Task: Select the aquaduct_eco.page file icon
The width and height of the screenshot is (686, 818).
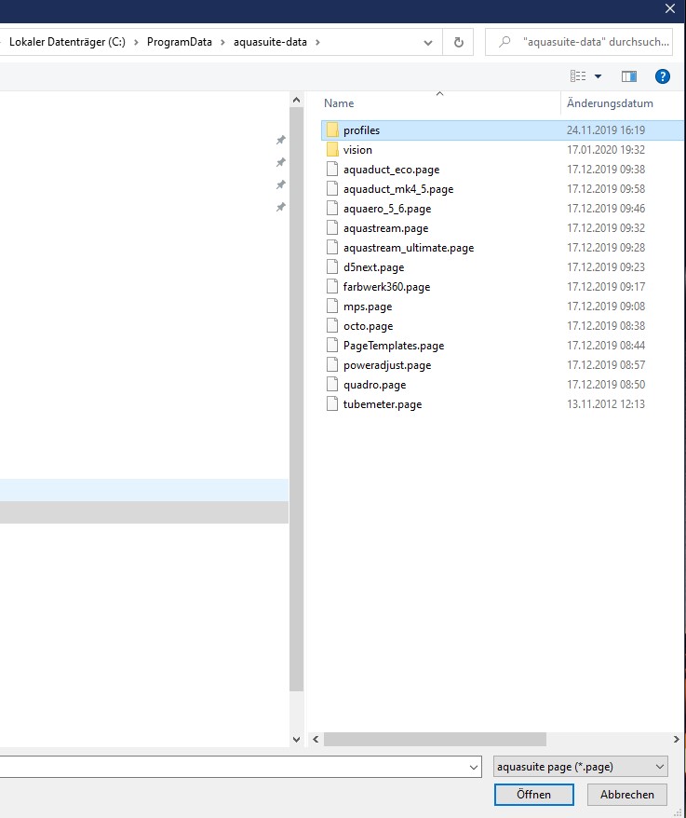Action: tap(332, 170)
